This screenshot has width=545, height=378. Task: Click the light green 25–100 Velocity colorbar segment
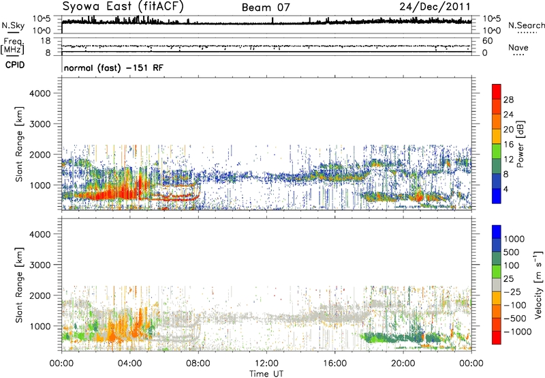coord(497,272)
